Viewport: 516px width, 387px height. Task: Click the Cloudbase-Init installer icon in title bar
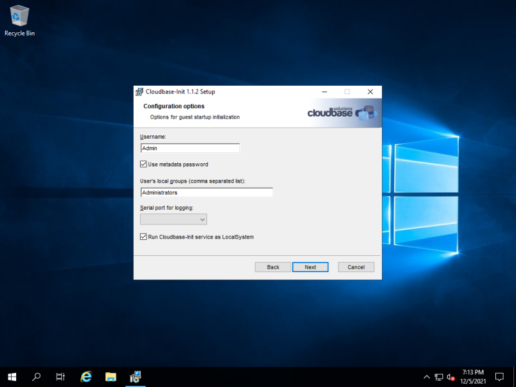click(139, 92)
